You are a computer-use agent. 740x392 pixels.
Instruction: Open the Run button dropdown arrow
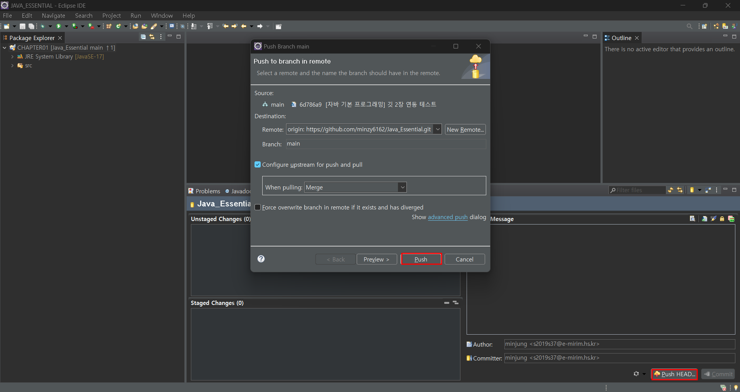coord(66,26)
